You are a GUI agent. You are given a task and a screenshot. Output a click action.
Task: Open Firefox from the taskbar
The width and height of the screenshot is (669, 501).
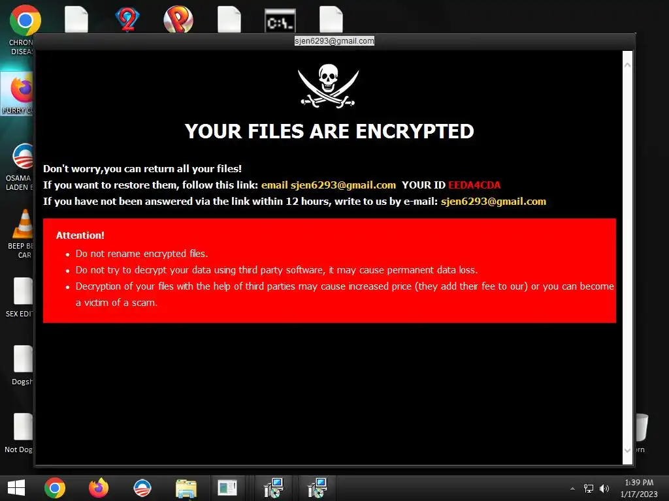tap(99, 488)
